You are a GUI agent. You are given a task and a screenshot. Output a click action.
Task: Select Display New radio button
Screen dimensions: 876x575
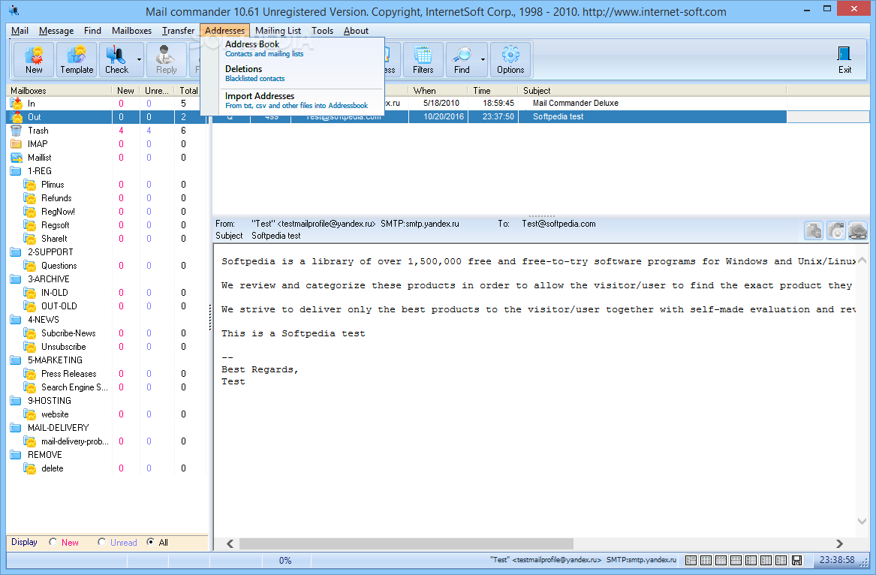53,542
